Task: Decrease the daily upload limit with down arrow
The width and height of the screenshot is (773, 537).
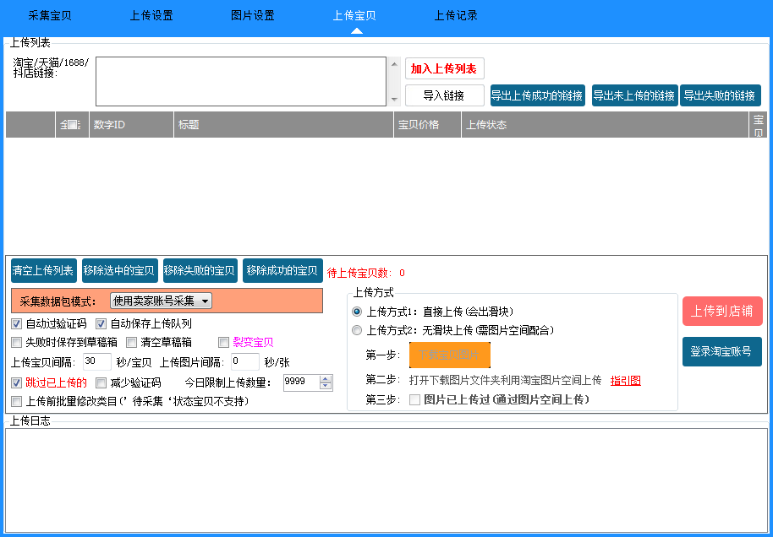Action: (326, 386)
